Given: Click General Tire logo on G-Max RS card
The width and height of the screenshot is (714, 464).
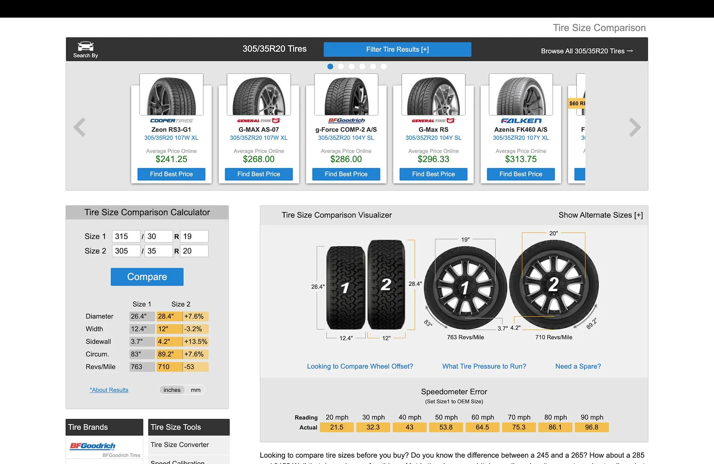Looking at the screenshot, I should tap(433, 121).
